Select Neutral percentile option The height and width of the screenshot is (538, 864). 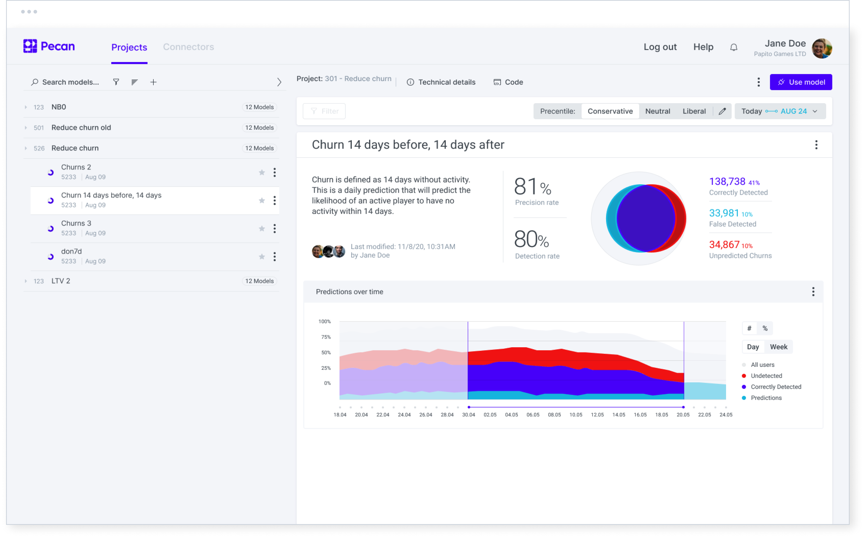(657, 111)
